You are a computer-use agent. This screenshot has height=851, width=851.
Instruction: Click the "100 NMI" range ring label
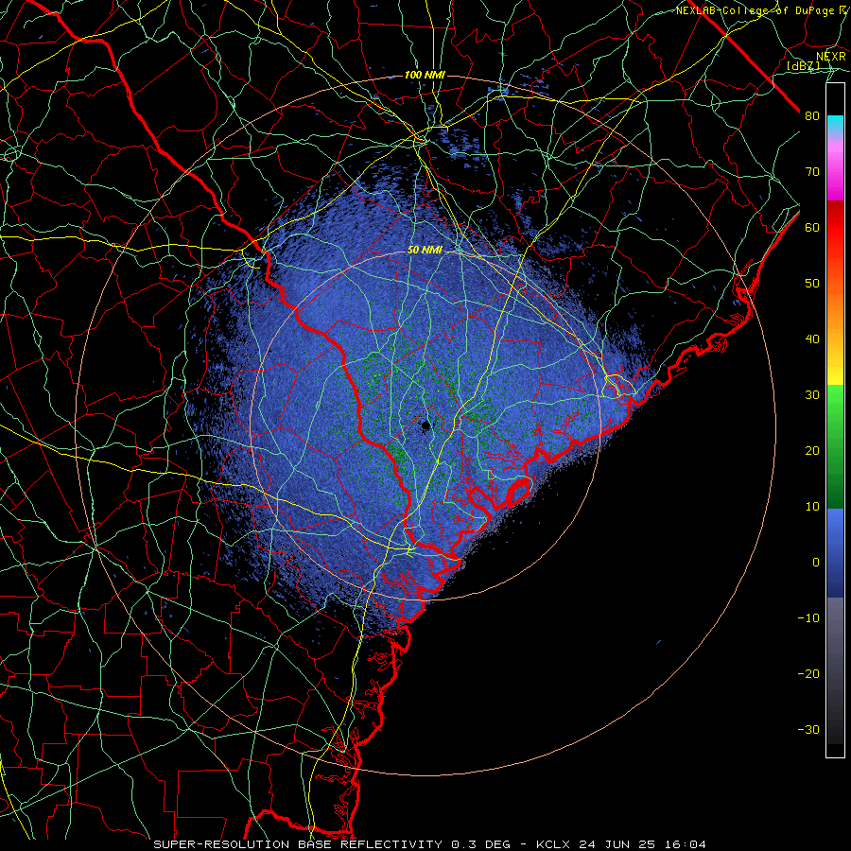pyautogui.click(x=425, y=75)
